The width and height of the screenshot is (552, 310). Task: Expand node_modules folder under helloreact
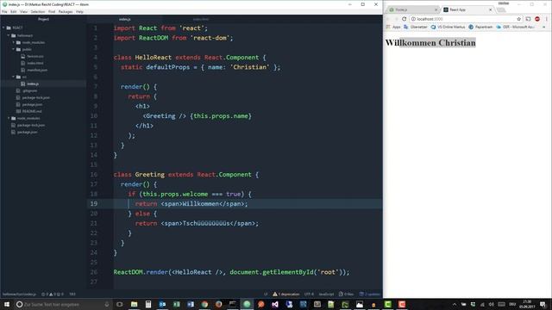click(x=14, y=42)
